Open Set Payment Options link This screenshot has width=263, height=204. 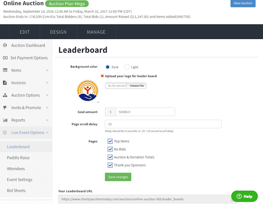click(x=29, y=58)
